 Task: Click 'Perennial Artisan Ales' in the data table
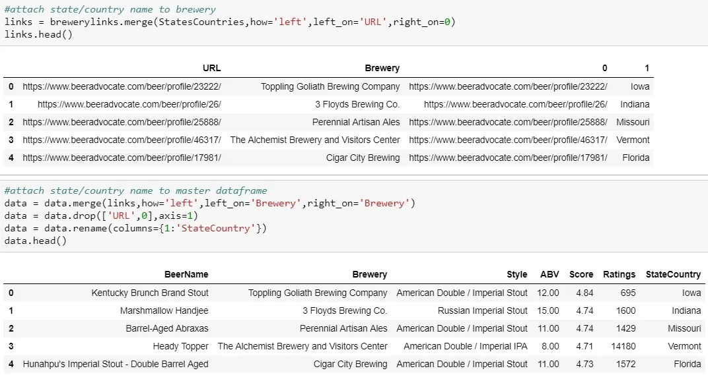(343, 328)
